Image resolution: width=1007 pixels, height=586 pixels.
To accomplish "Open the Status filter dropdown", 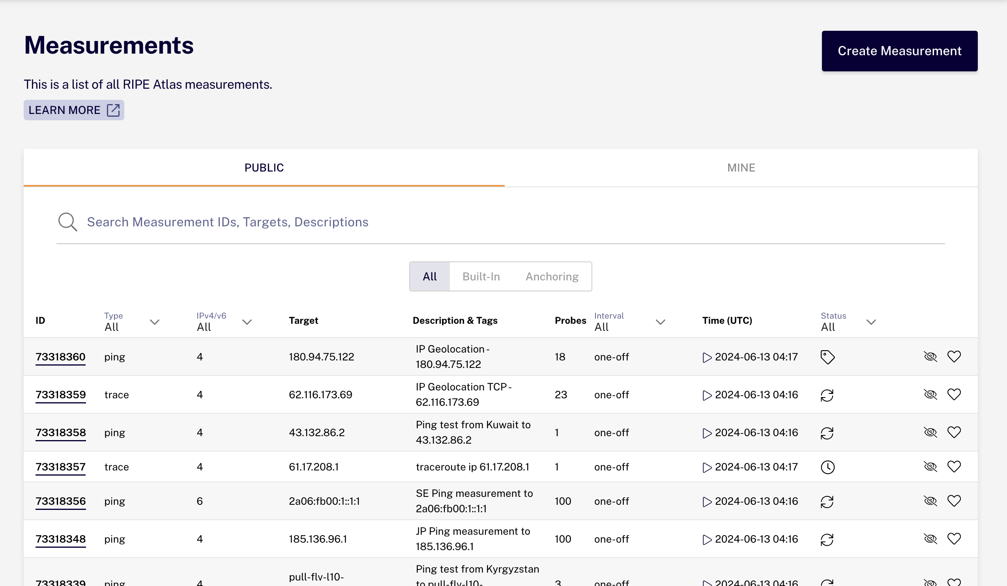I will click(848, 321).
